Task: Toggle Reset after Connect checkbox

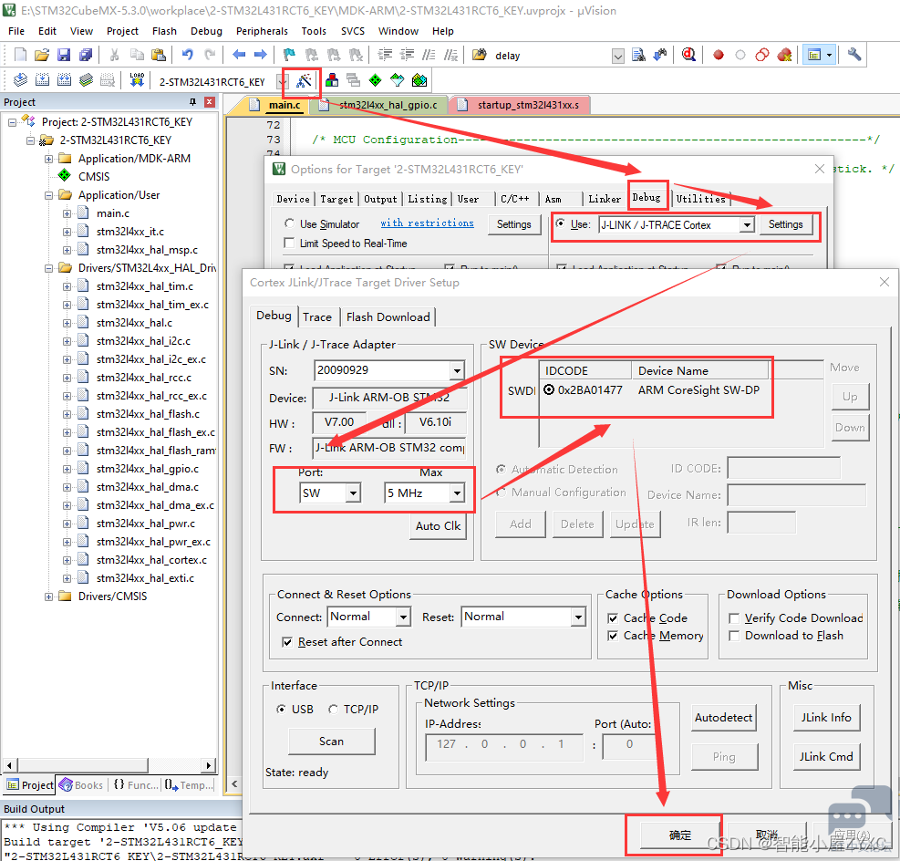Action: tap(287, 642)
